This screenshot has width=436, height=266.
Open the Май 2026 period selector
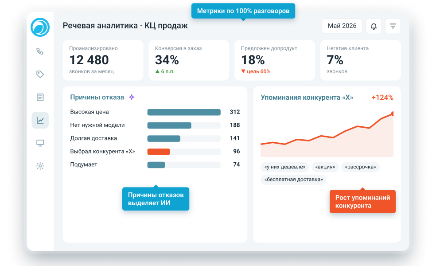coord(342,26)
